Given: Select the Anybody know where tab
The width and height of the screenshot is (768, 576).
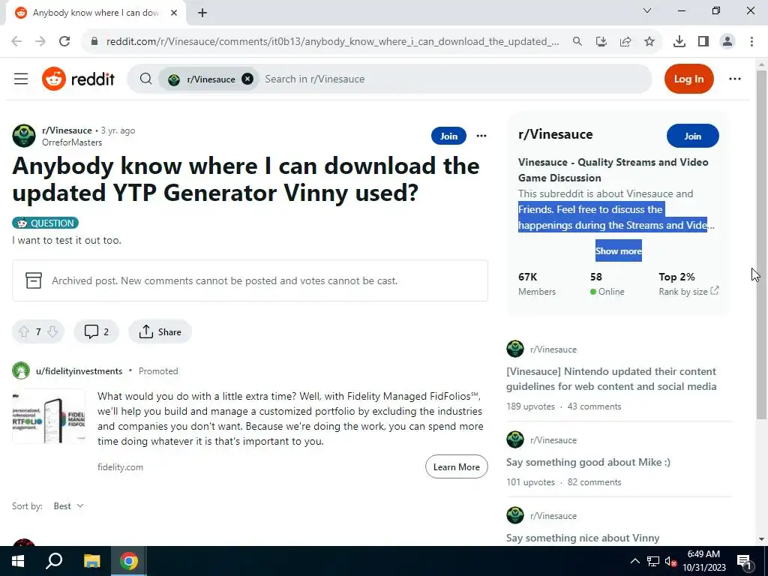Looking at the screenshot, I should click(96, 13).
